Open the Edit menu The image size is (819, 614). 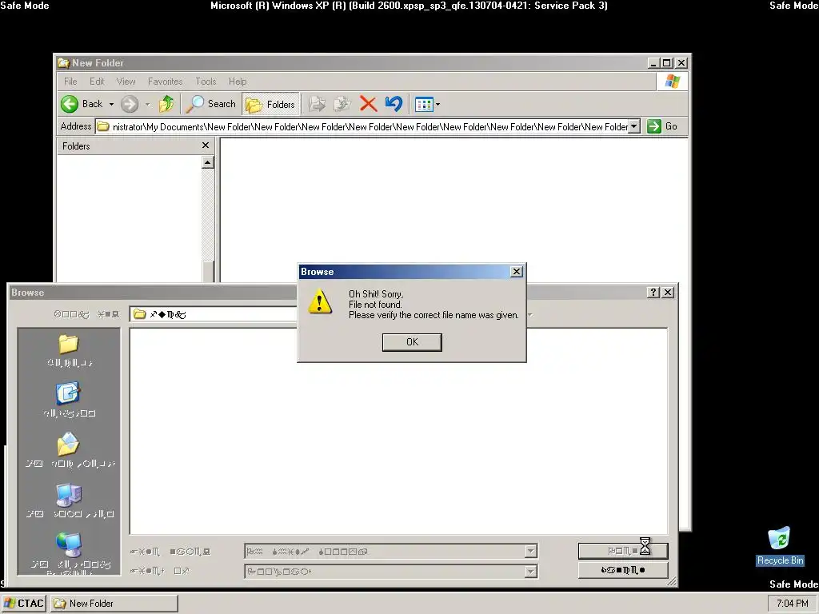[x=97, y=82]
